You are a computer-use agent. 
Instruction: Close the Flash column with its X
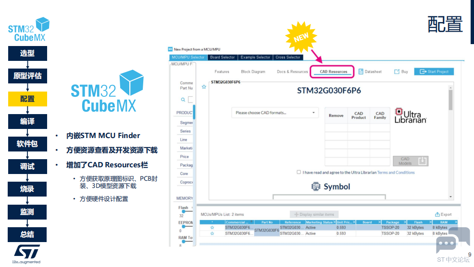pos(430,222)
